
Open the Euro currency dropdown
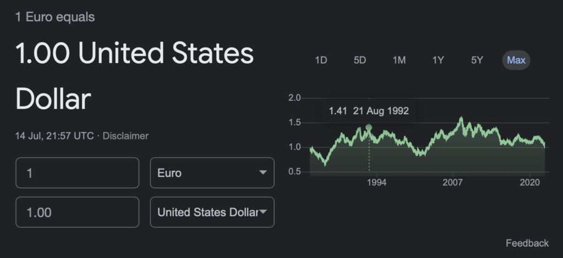[x=212, y=173]
